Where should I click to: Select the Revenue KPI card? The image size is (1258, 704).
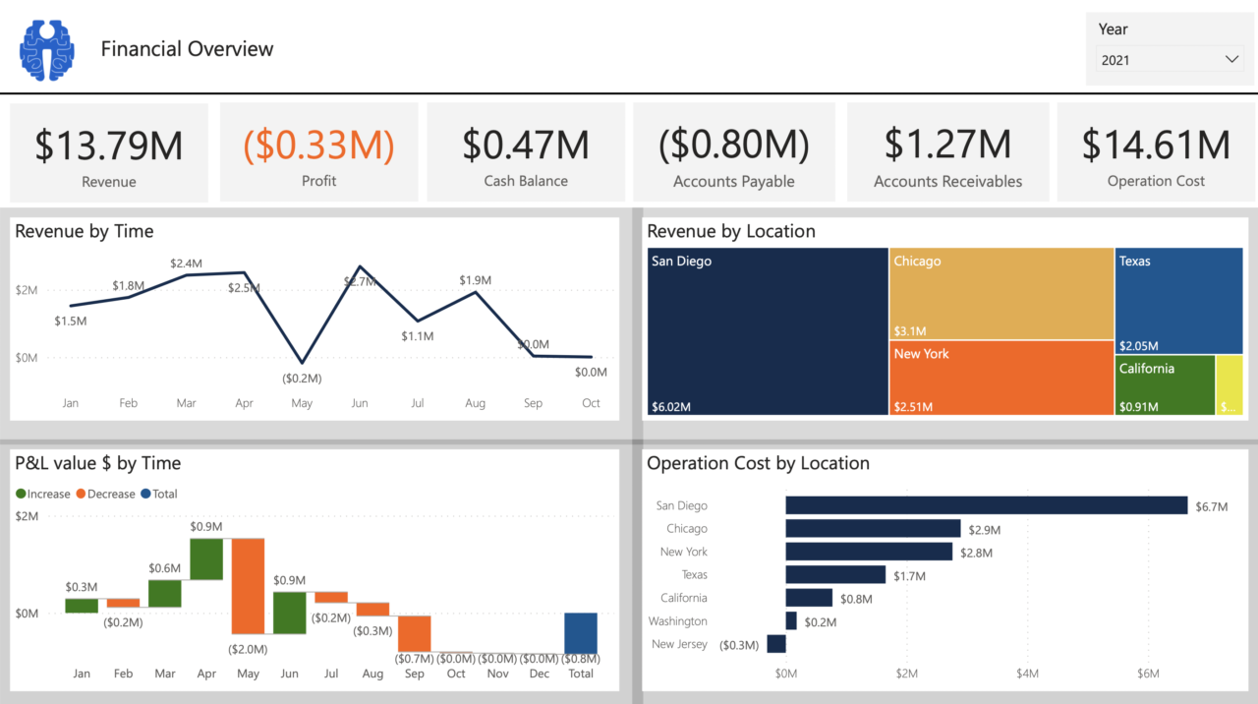pyautogui.click(x=108, y=152)
